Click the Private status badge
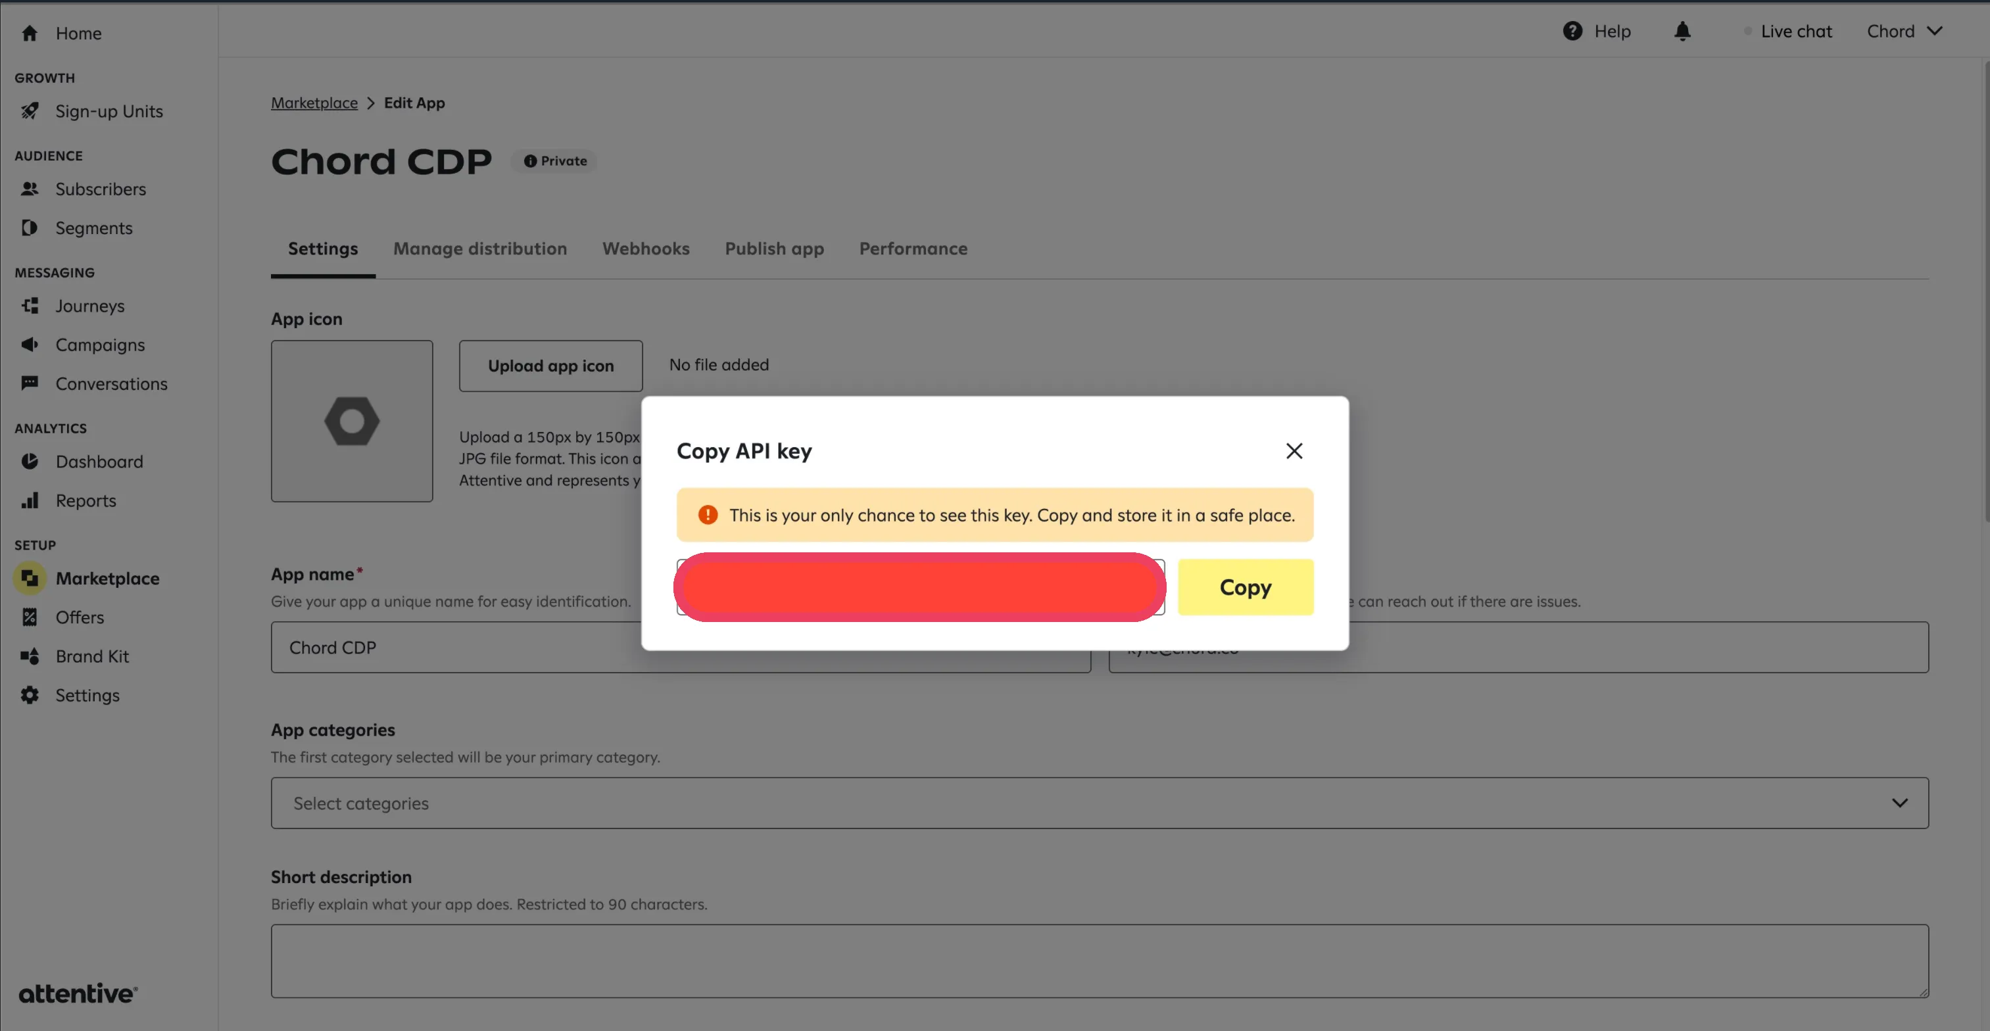Screen dimensions: 1990x1031 tap(554, 160)
